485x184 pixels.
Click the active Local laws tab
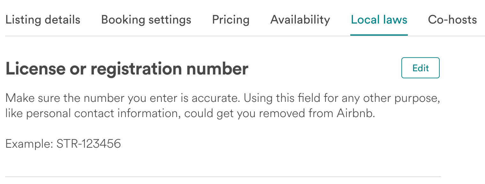(x=379, y=20)
